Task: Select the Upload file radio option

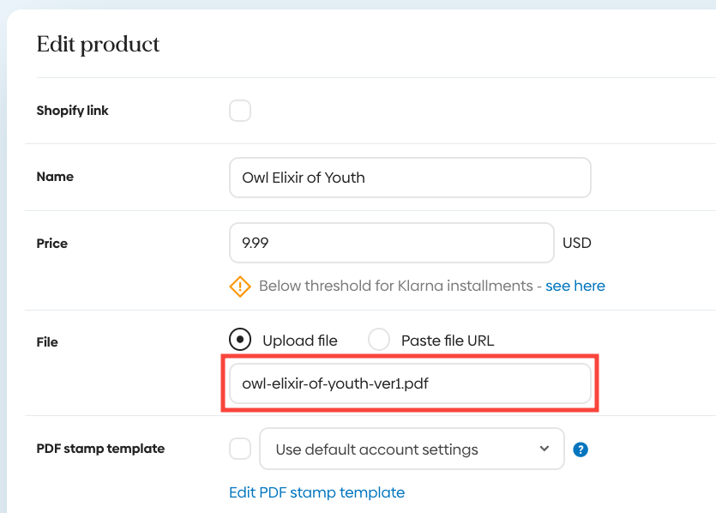Action: click(241, 340)
